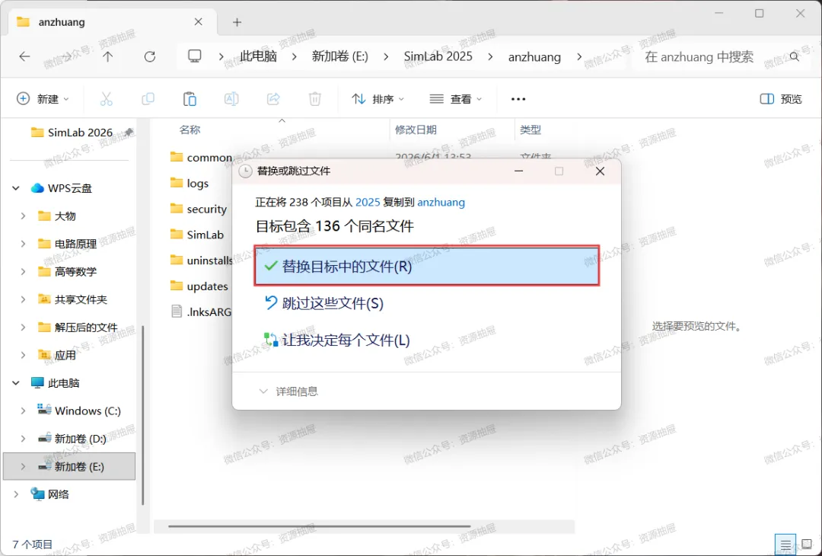Click the navigation pane vertical scrollbar
The height and width of the screenshot is (556, 822).
pyautogui.click(x=142, y=414)
